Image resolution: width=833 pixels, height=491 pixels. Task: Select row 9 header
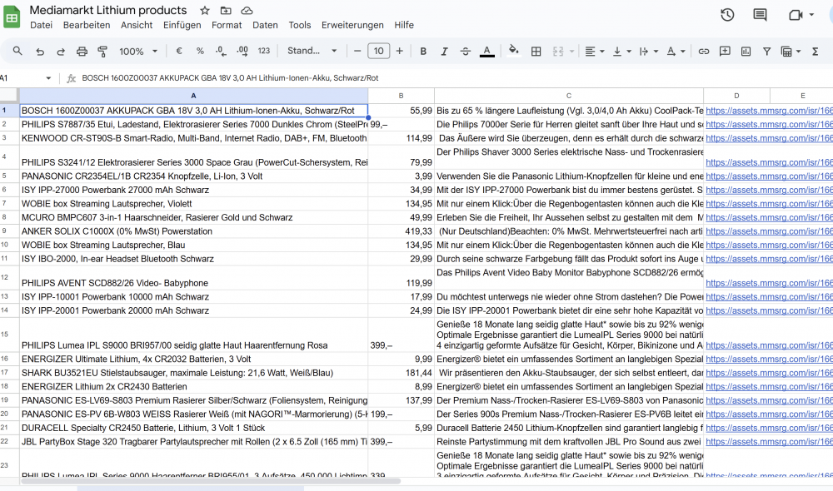point(9,231)
